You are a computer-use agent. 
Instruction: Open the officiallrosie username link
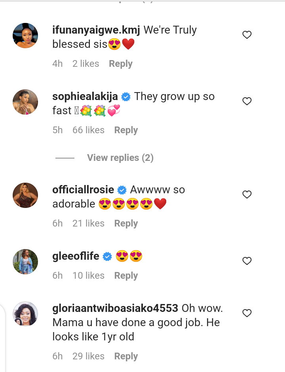point(83,190)
